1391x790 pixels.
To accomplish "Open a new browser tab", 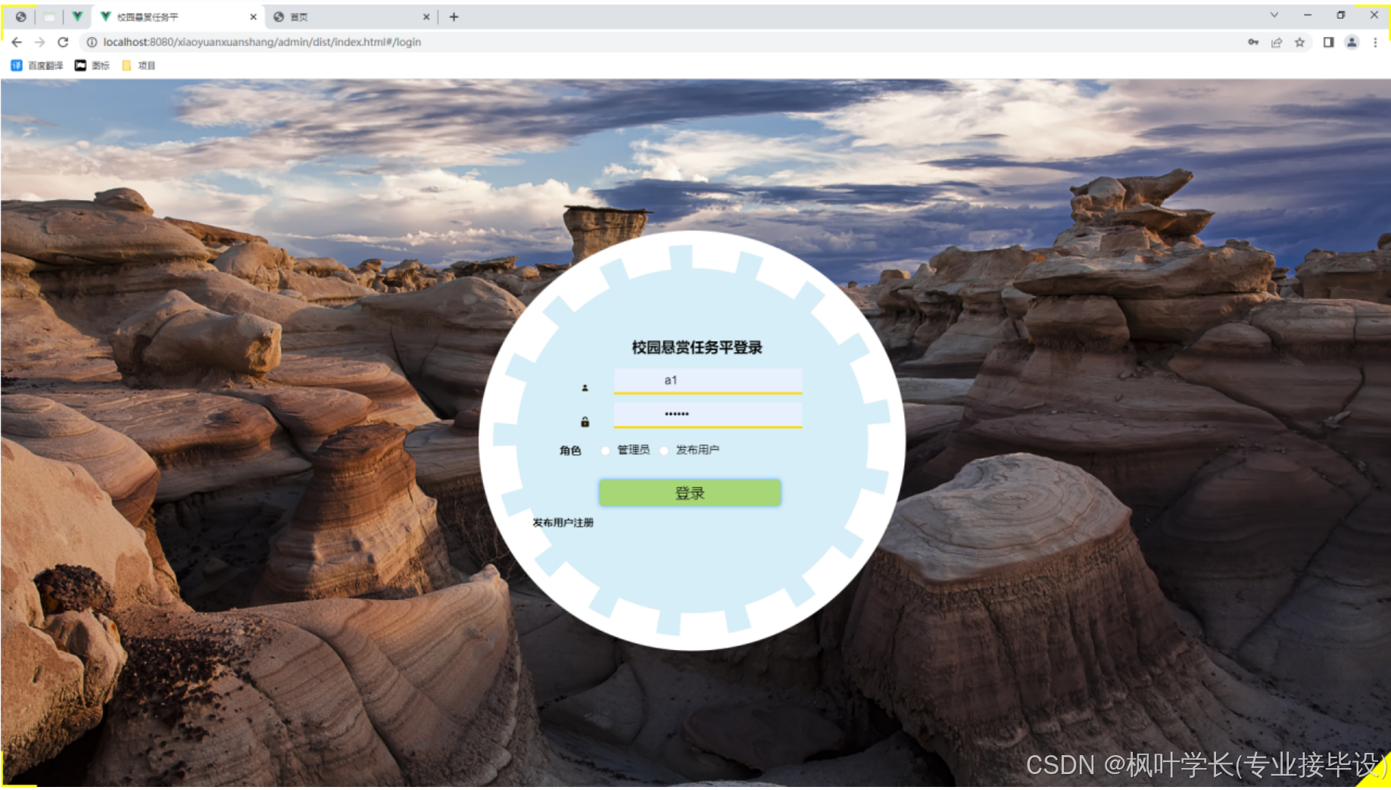I will click(x=454, y=17).
